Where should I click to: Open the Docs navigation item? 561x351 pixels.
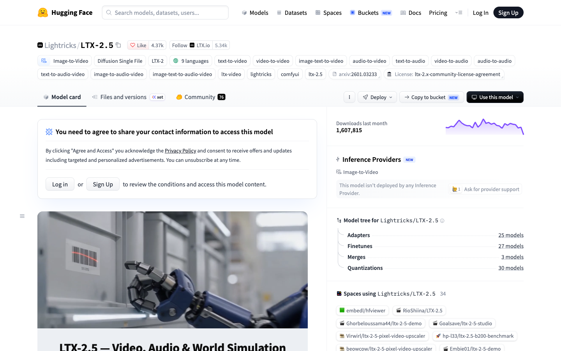point(411,12)
